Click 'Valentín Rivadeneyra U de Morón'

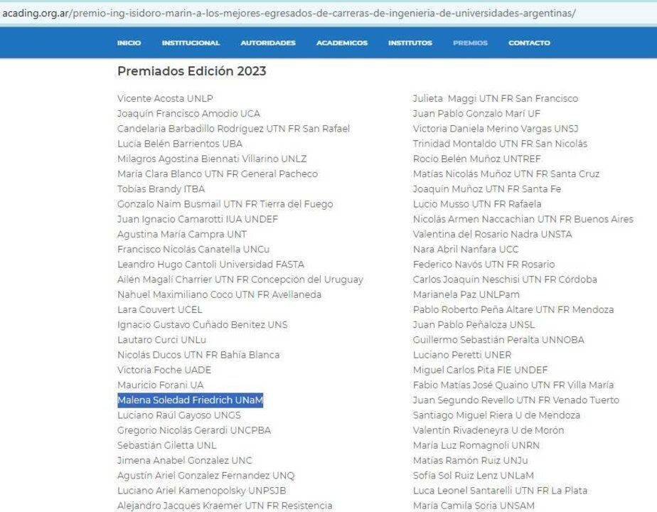coord(488,430)
